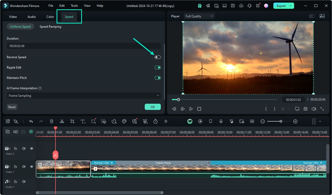332x195 pixels.
Task: Mute the Audio 1 track
Action: [x=24, y=182]
